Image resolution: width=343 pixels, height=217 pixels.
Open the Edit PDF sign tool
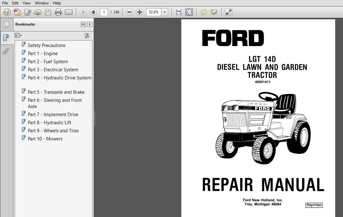[x=28, y=12]
